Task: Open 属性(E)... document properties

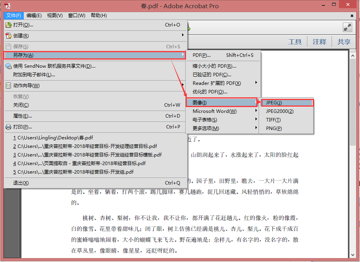Action: tap(96, 116)
